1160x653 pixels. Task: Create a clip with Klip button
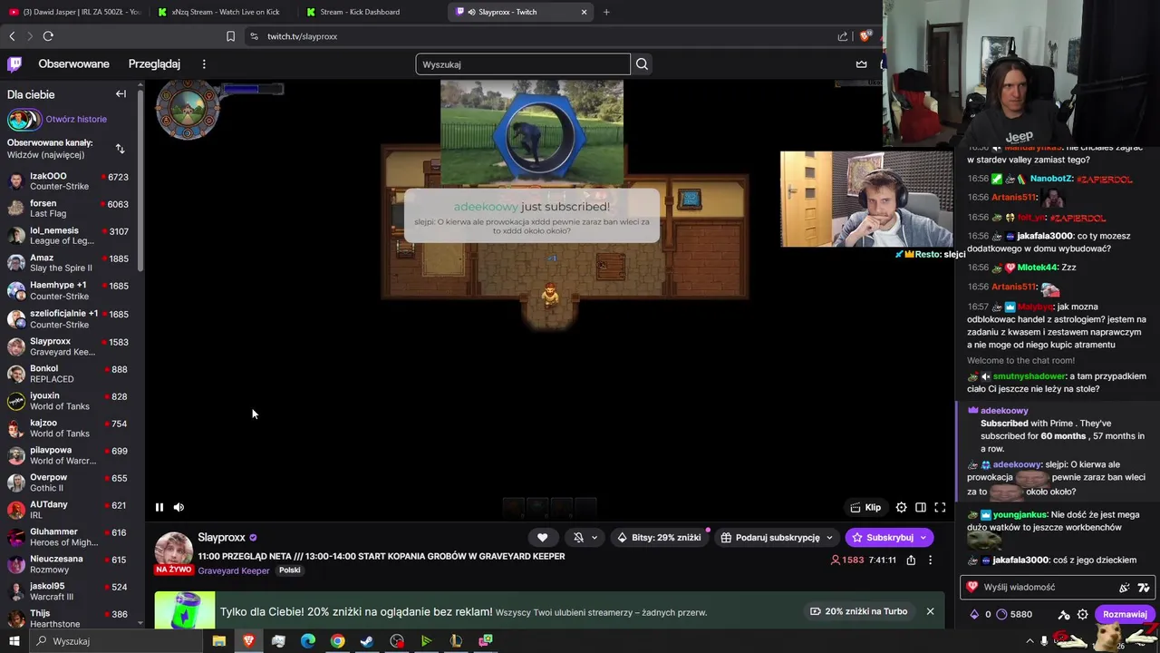click(865, 508)
